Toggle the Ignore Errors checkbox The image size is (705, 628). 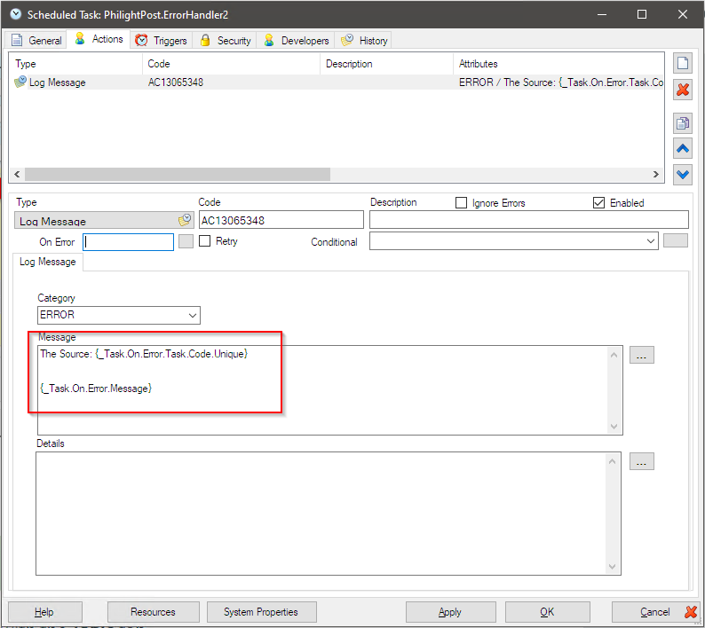[x=461, y=202]
